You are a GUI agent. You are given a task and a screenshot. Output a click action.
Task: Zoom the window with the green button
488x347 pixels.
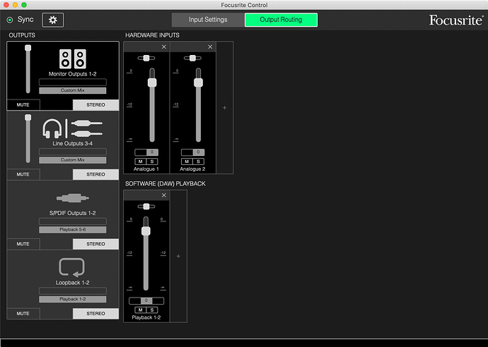pyautogui.click(x=24, y=5)
